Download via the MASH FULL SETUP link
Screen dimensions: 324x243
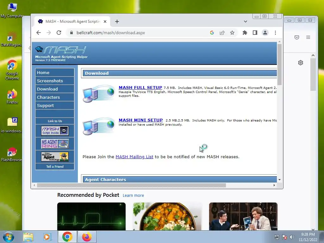[x=140, y=87]
